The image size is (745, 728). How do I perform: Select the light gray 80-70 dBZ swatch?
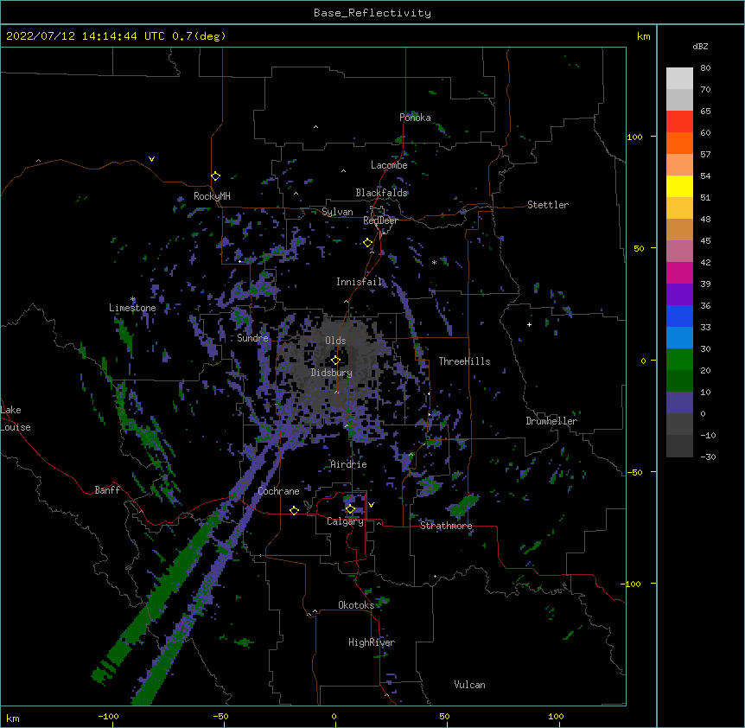pyautogui.click(x=679, y=79)
